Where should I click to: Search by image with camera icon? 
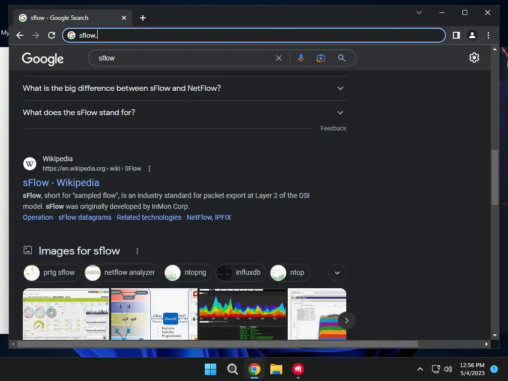321,58
